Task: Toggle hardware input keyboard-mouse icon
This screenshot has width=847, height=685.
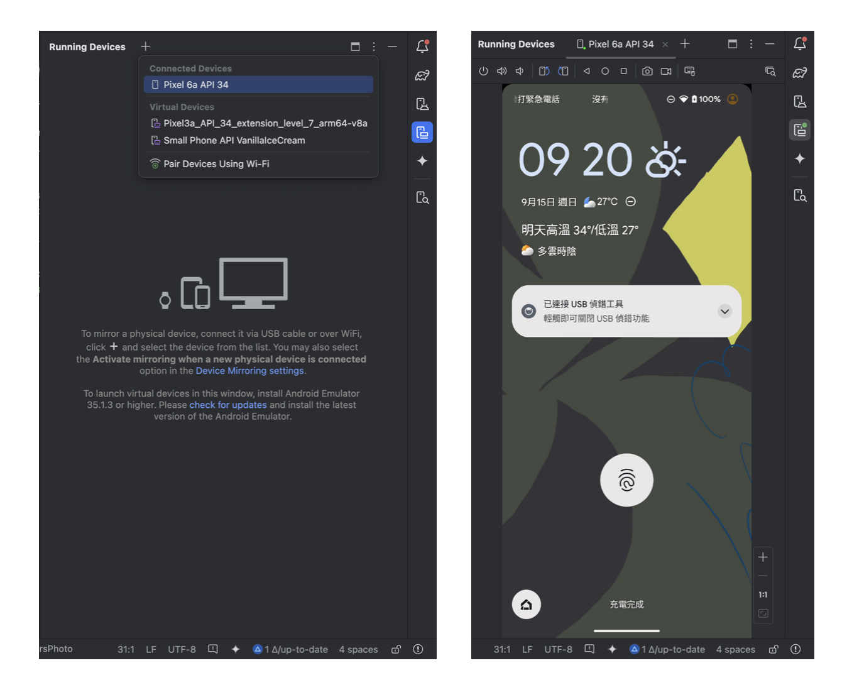Action: pos(689,71)
